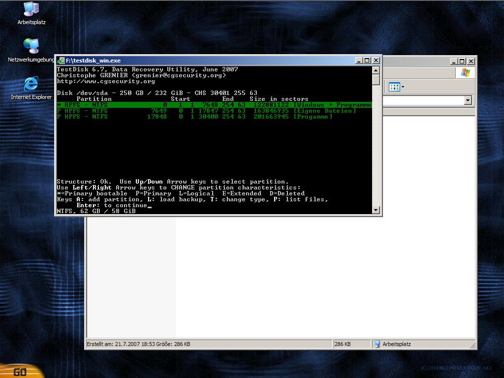Click the 'Enter: to continue' text

[x=112, y=205]
